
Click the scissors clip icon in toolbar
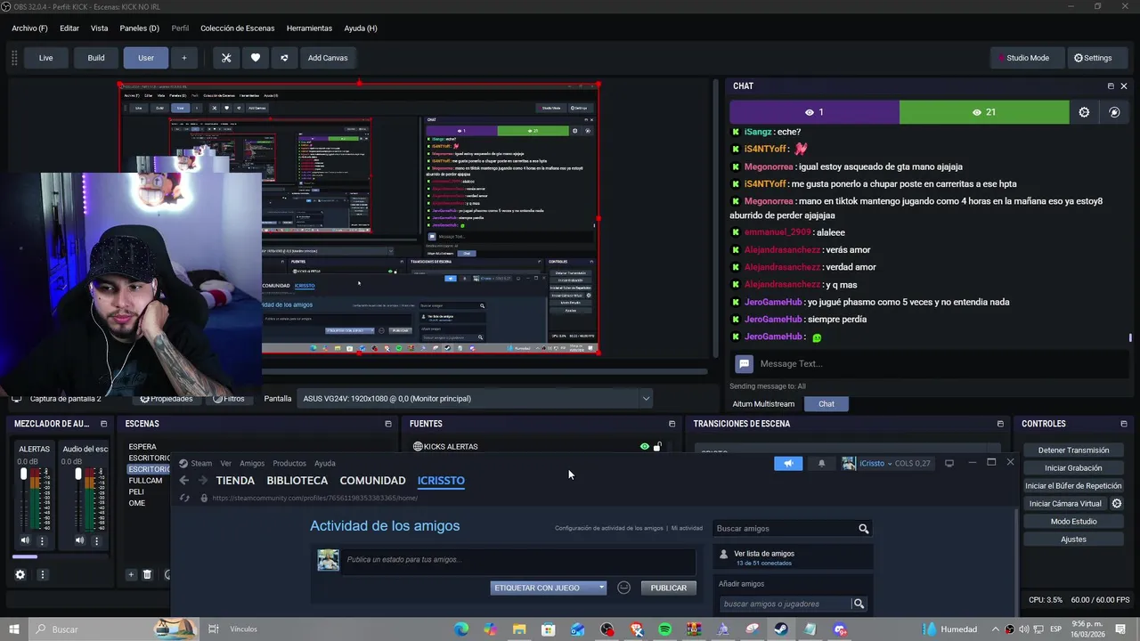point(226,58)
